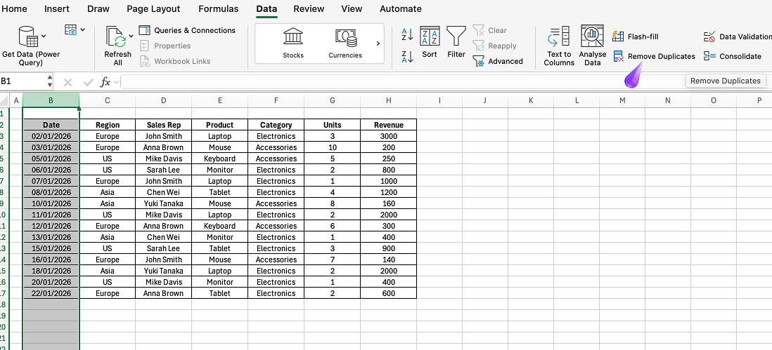Open Queries & Connections pane
The image size is (772, 350).
pyautogui.click(x=187, y=30)
